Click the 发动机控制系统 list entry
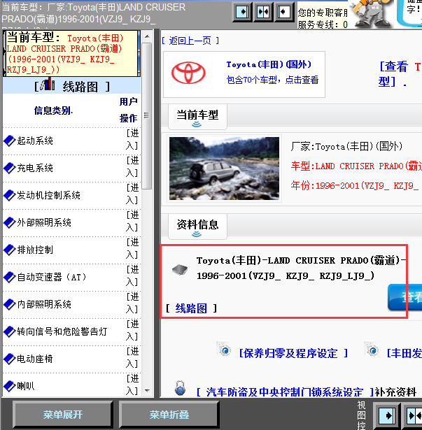Screen dimensions: 422x430 pos(48,195)
